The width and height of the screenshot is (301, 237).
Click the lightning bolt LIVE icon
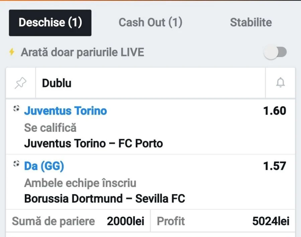pyautogui.click(x=12, y=52)
